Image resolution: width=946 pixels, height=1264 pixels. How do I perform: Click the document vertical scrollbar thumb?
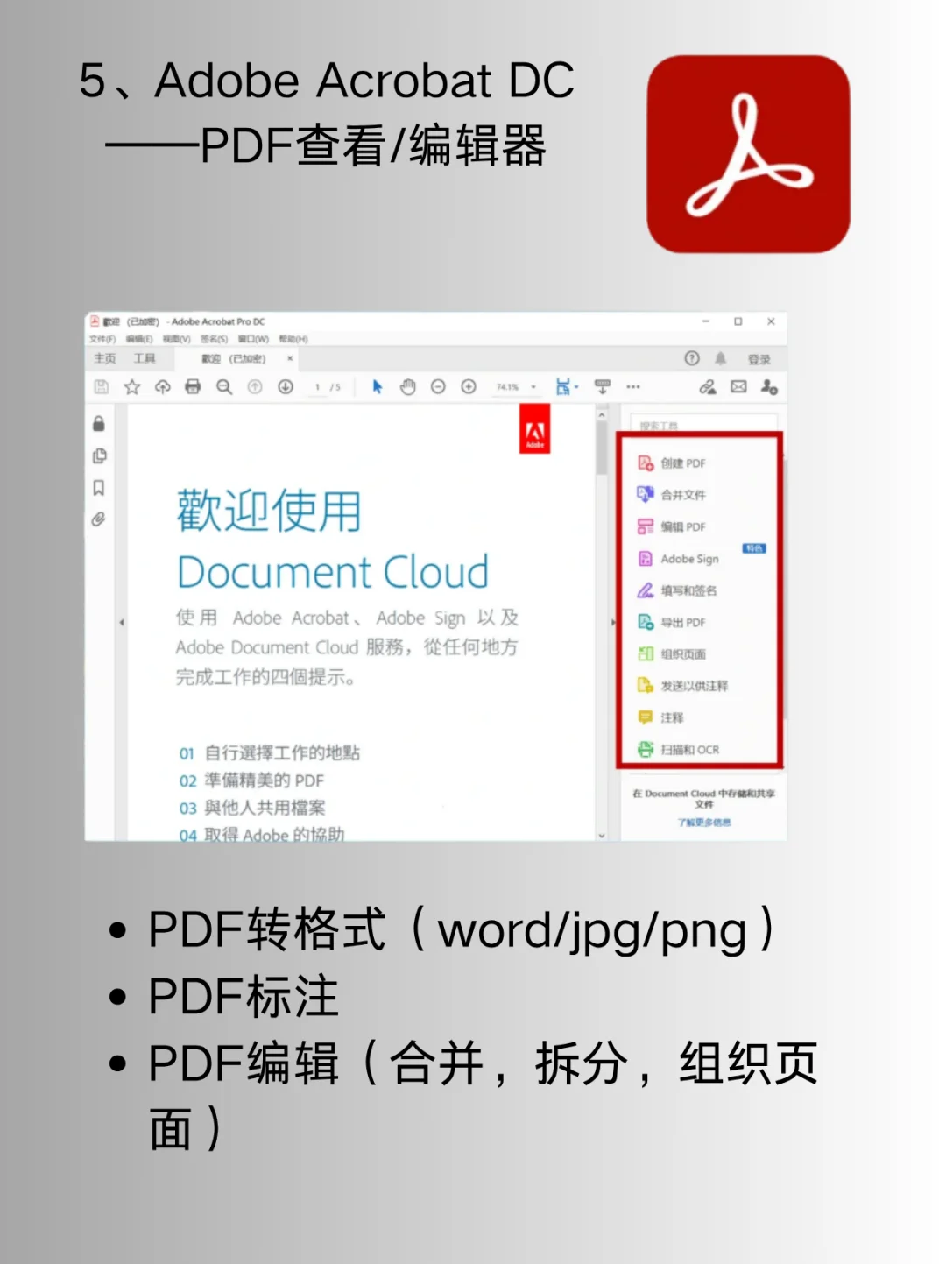click(602, 449)
